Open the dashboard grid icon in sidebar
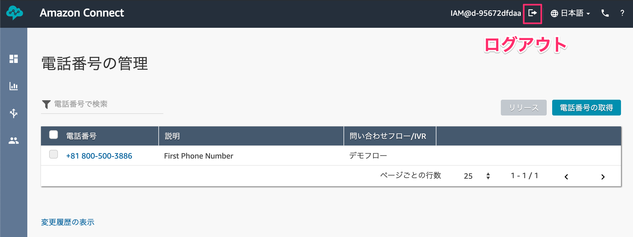Image resolution: width=633 pixels, height=237 pixels. (x=14, y=59)
